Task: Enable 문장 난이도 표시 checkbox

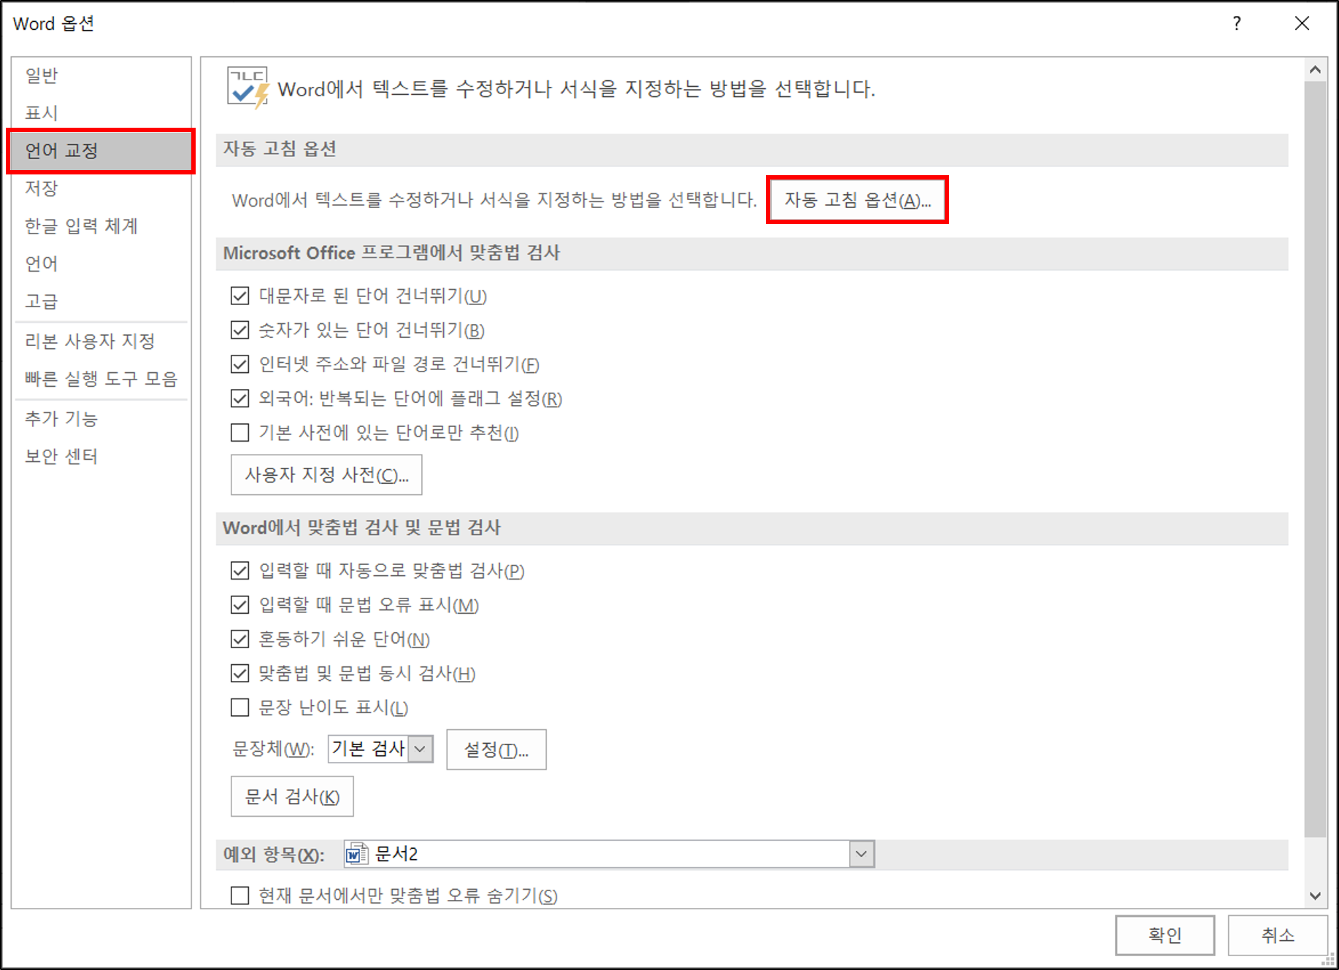Action: tap(239, 708)
